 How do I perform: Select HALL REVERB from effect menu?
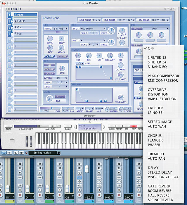[x=159, y=195]
